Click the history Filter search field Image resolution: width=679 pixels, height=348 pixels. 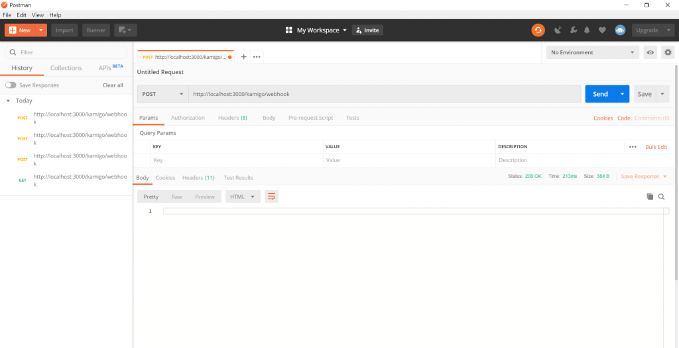[x=66, y=52]
